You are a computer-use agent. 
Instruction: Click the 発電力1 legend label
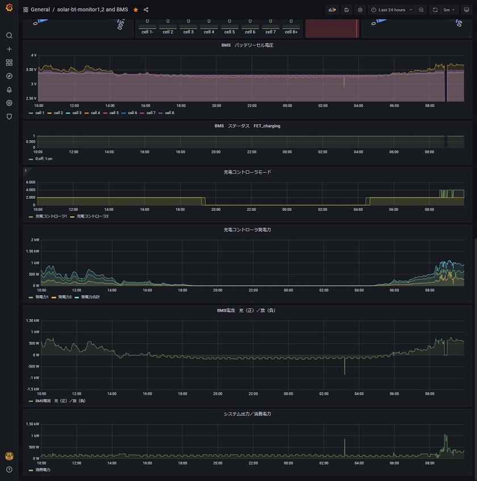click(x=42, y=297)
